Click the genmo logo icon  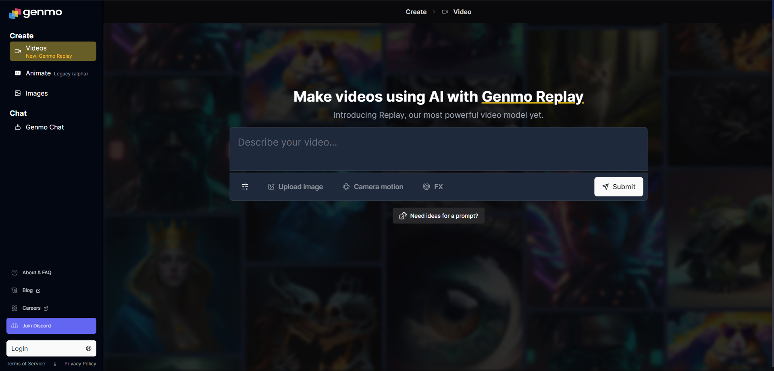point(15,13)
